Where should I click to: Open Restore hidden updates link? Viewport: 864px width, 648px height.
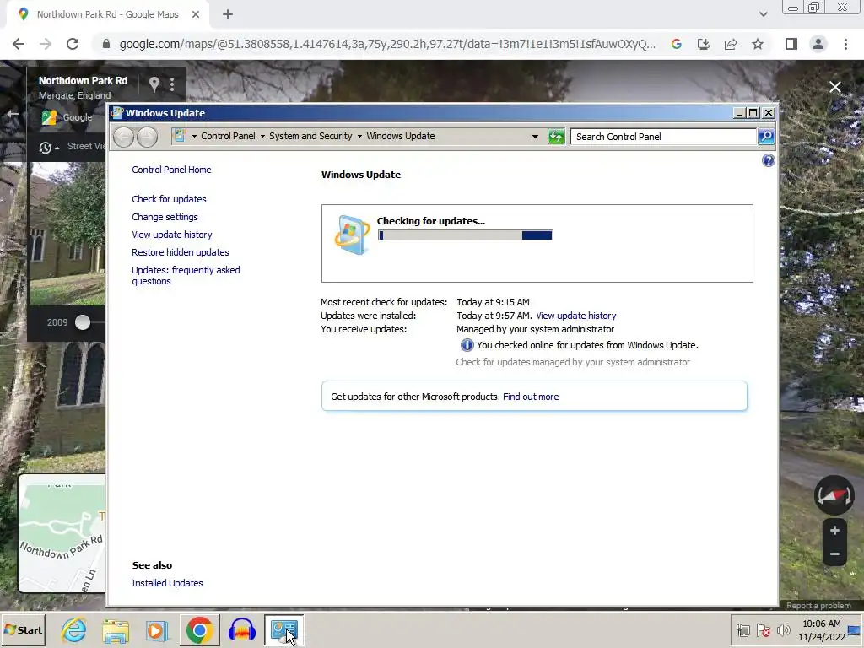pos(181,251)
